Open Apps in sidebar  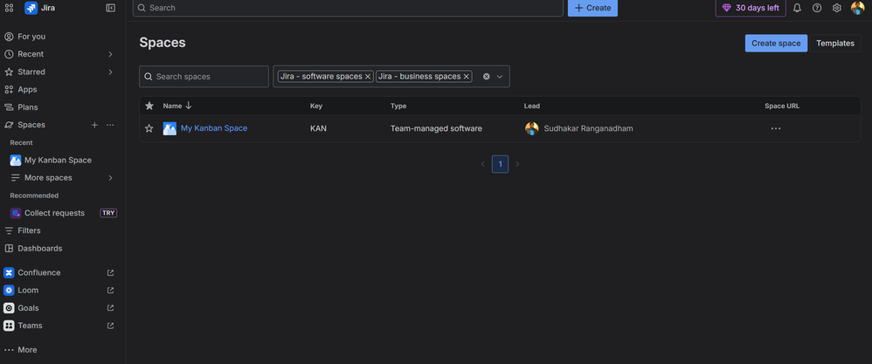[x=27, y=89]
